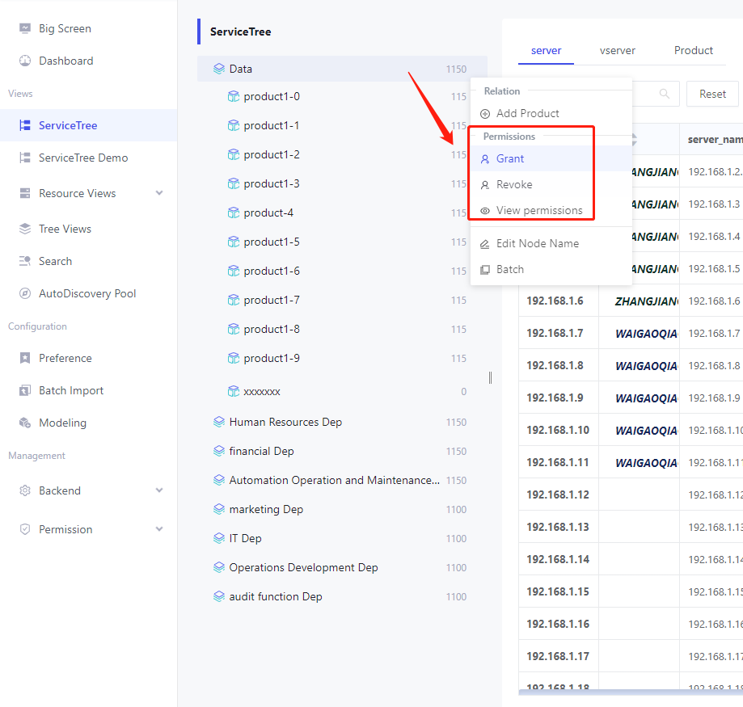The width and height of the screenshot is (743, 707).
Task: Select Batch from the context menu
Action: (551, 269)
